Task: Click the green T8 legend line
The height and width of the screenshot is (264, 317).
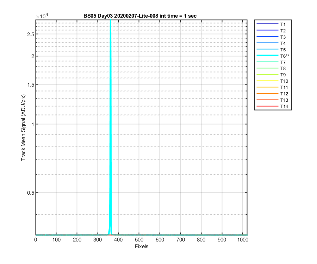Action: 267,68
